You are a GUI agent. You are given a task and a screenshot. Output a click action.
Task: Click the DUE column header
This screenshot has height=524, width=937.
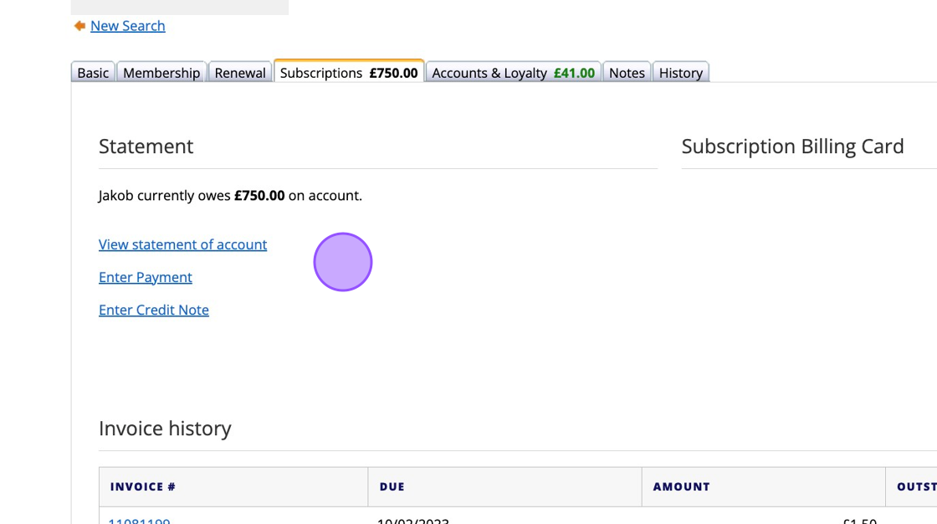click(x=392, y=486)
